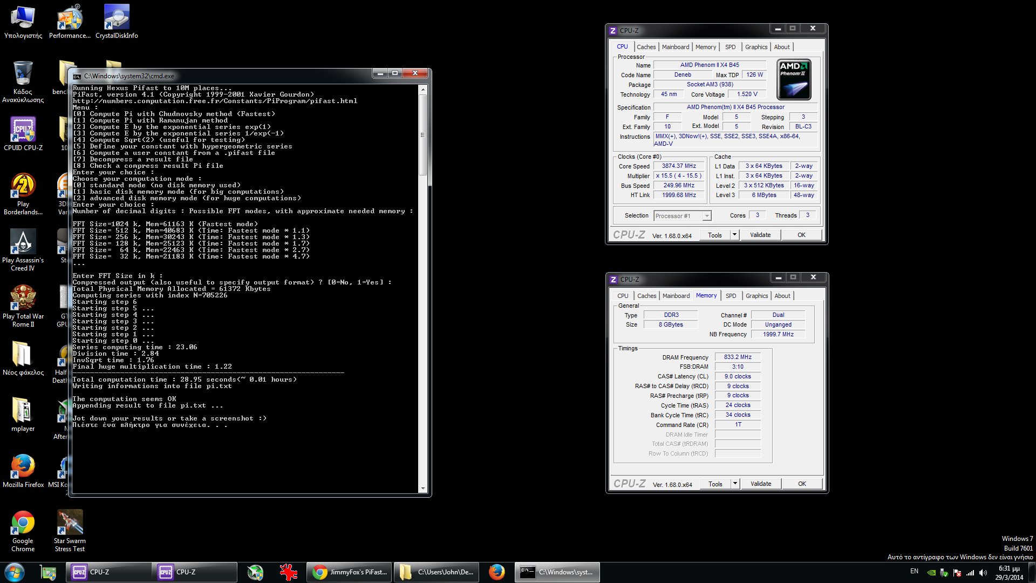Launch Play Borderlands 2 shortcut
Image resolution: width=1036 pixels, height=583 pixels.
(x=23, y=194)
